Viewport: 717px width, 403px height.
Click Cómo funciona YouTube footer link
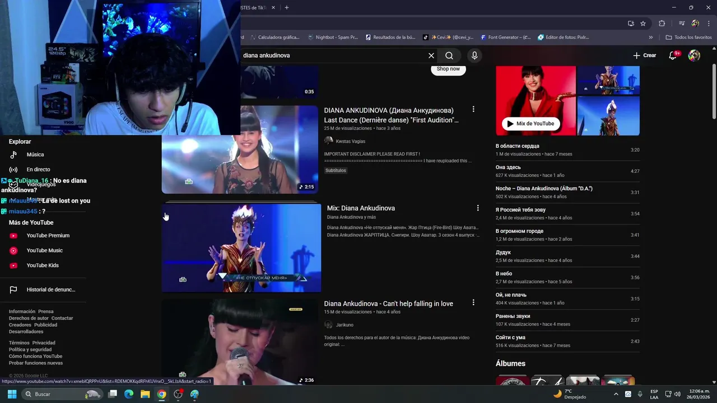click(35, 356)
